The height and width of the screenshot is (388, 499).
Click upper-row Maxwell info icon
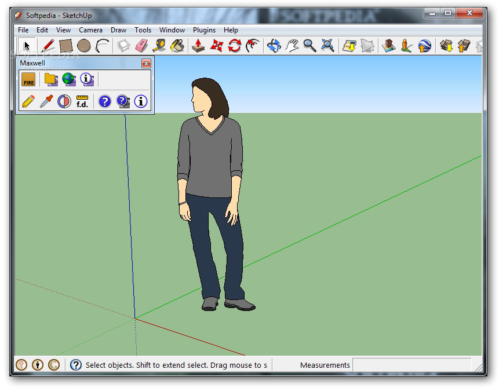click(86, 79)
